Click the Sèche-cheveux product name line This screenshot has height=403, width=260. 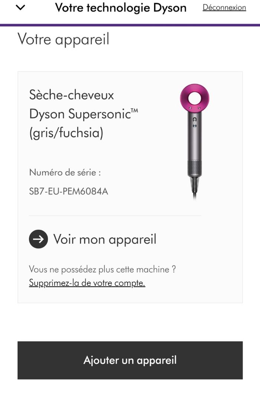tap(72, 95)
